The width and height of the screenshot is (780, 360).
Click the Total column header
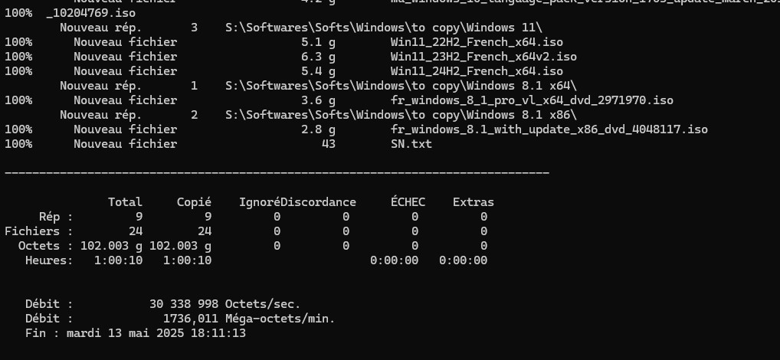[x=125, y=202]
